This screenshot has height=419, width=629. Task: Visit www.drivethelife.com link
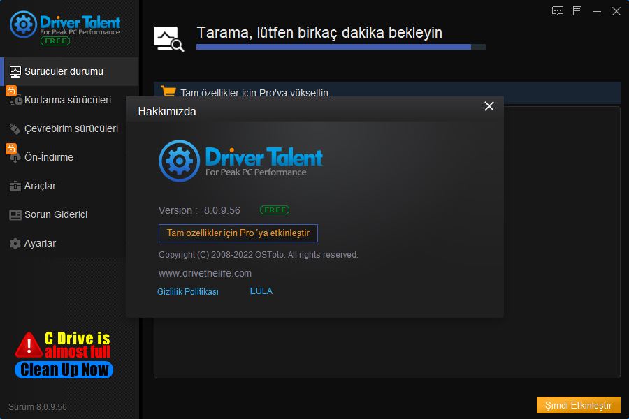coord(205,274)
